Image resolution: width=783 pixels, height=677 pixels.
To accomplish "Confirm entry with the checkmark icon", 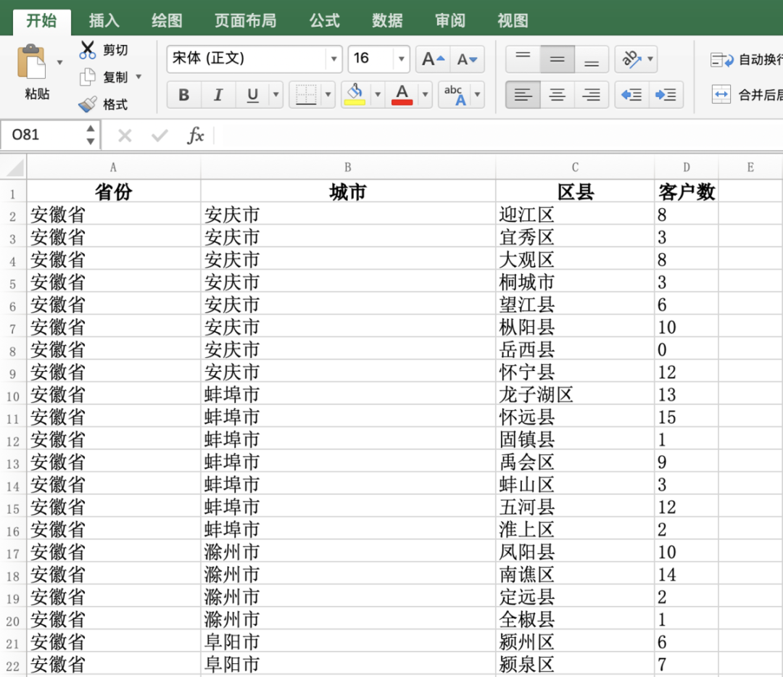I will tap(159, 136).
